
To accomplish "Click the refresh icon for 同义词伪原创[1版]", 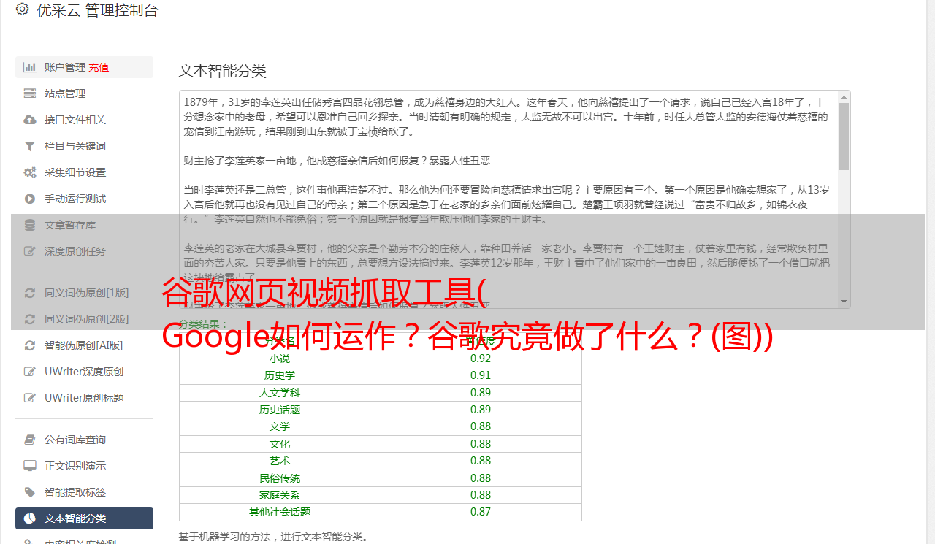I will (x=30, y=293).
